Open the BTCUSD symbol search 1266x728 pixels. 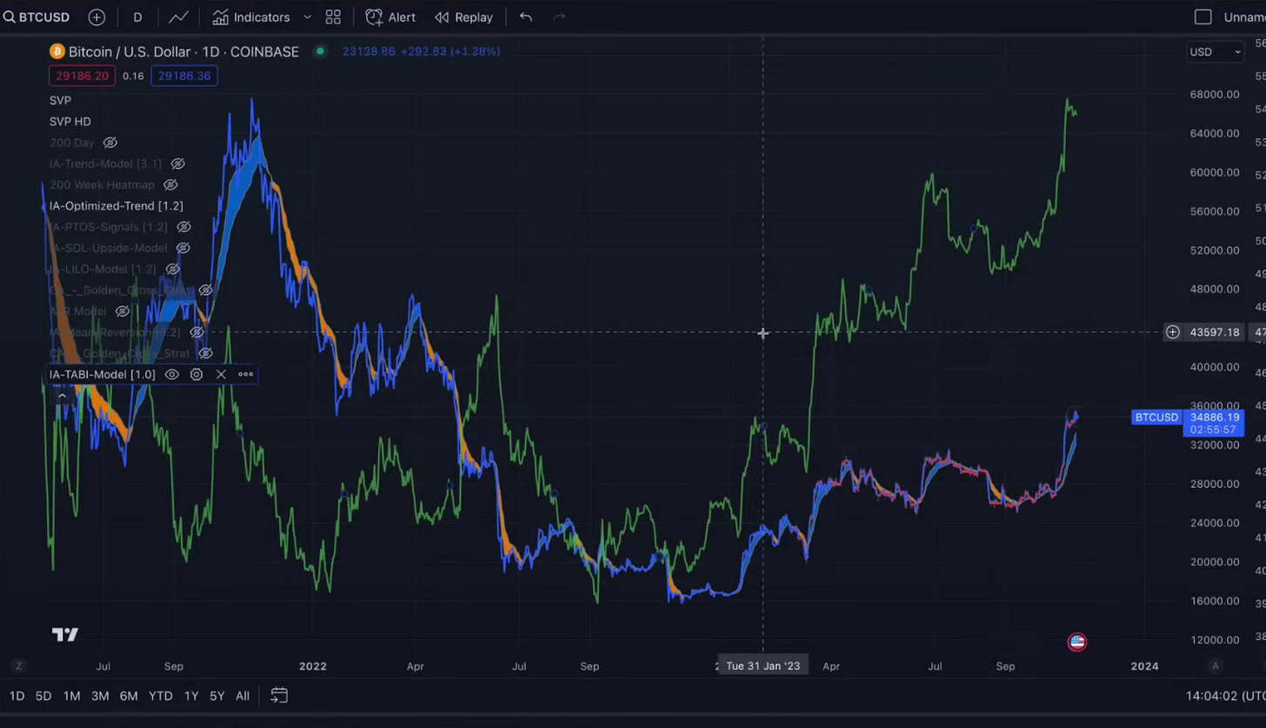(x=37, y=17)
